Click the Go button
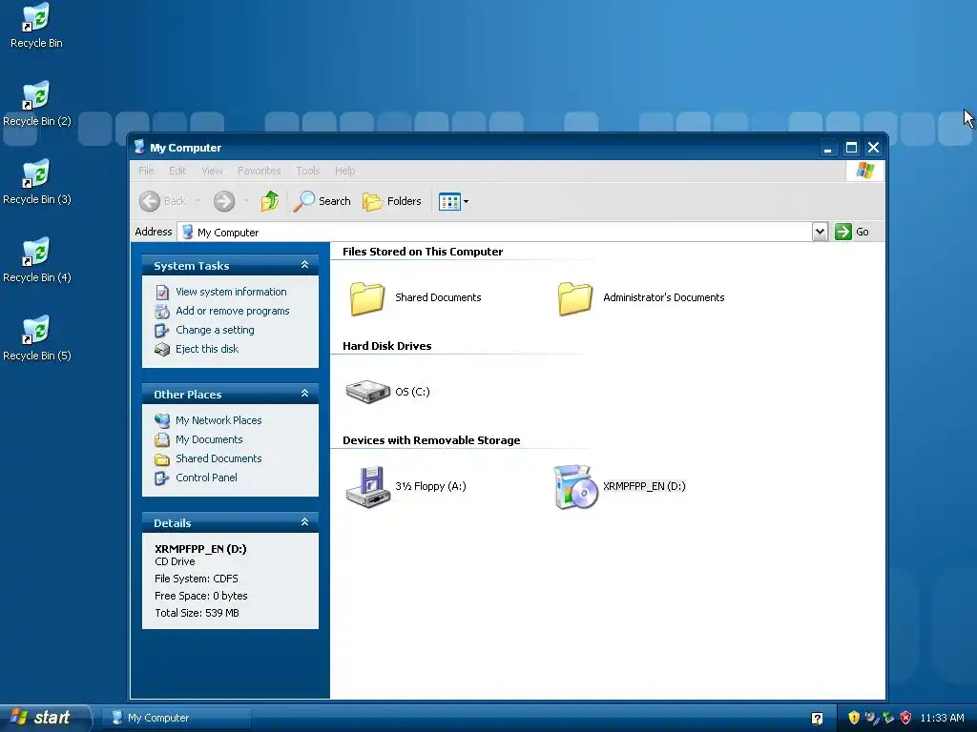 (x=852, y=232)
